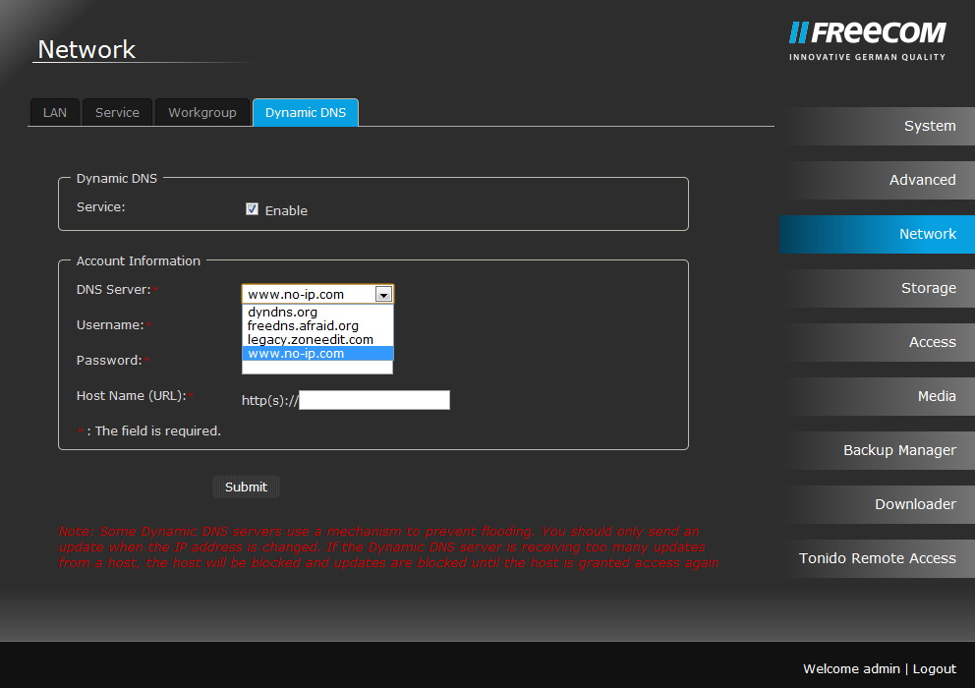This screenshot has width=975, height=688.
Task: Open the Workgroup tab
Action: pos(202,113)
